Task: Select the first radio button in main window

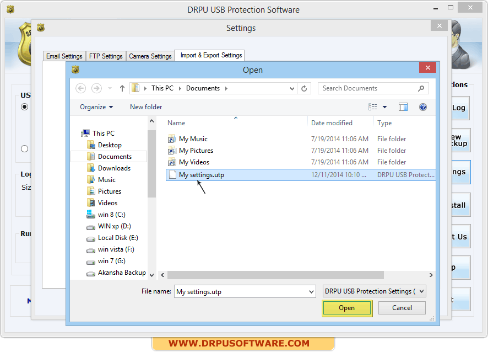Action: click(25, 107)
